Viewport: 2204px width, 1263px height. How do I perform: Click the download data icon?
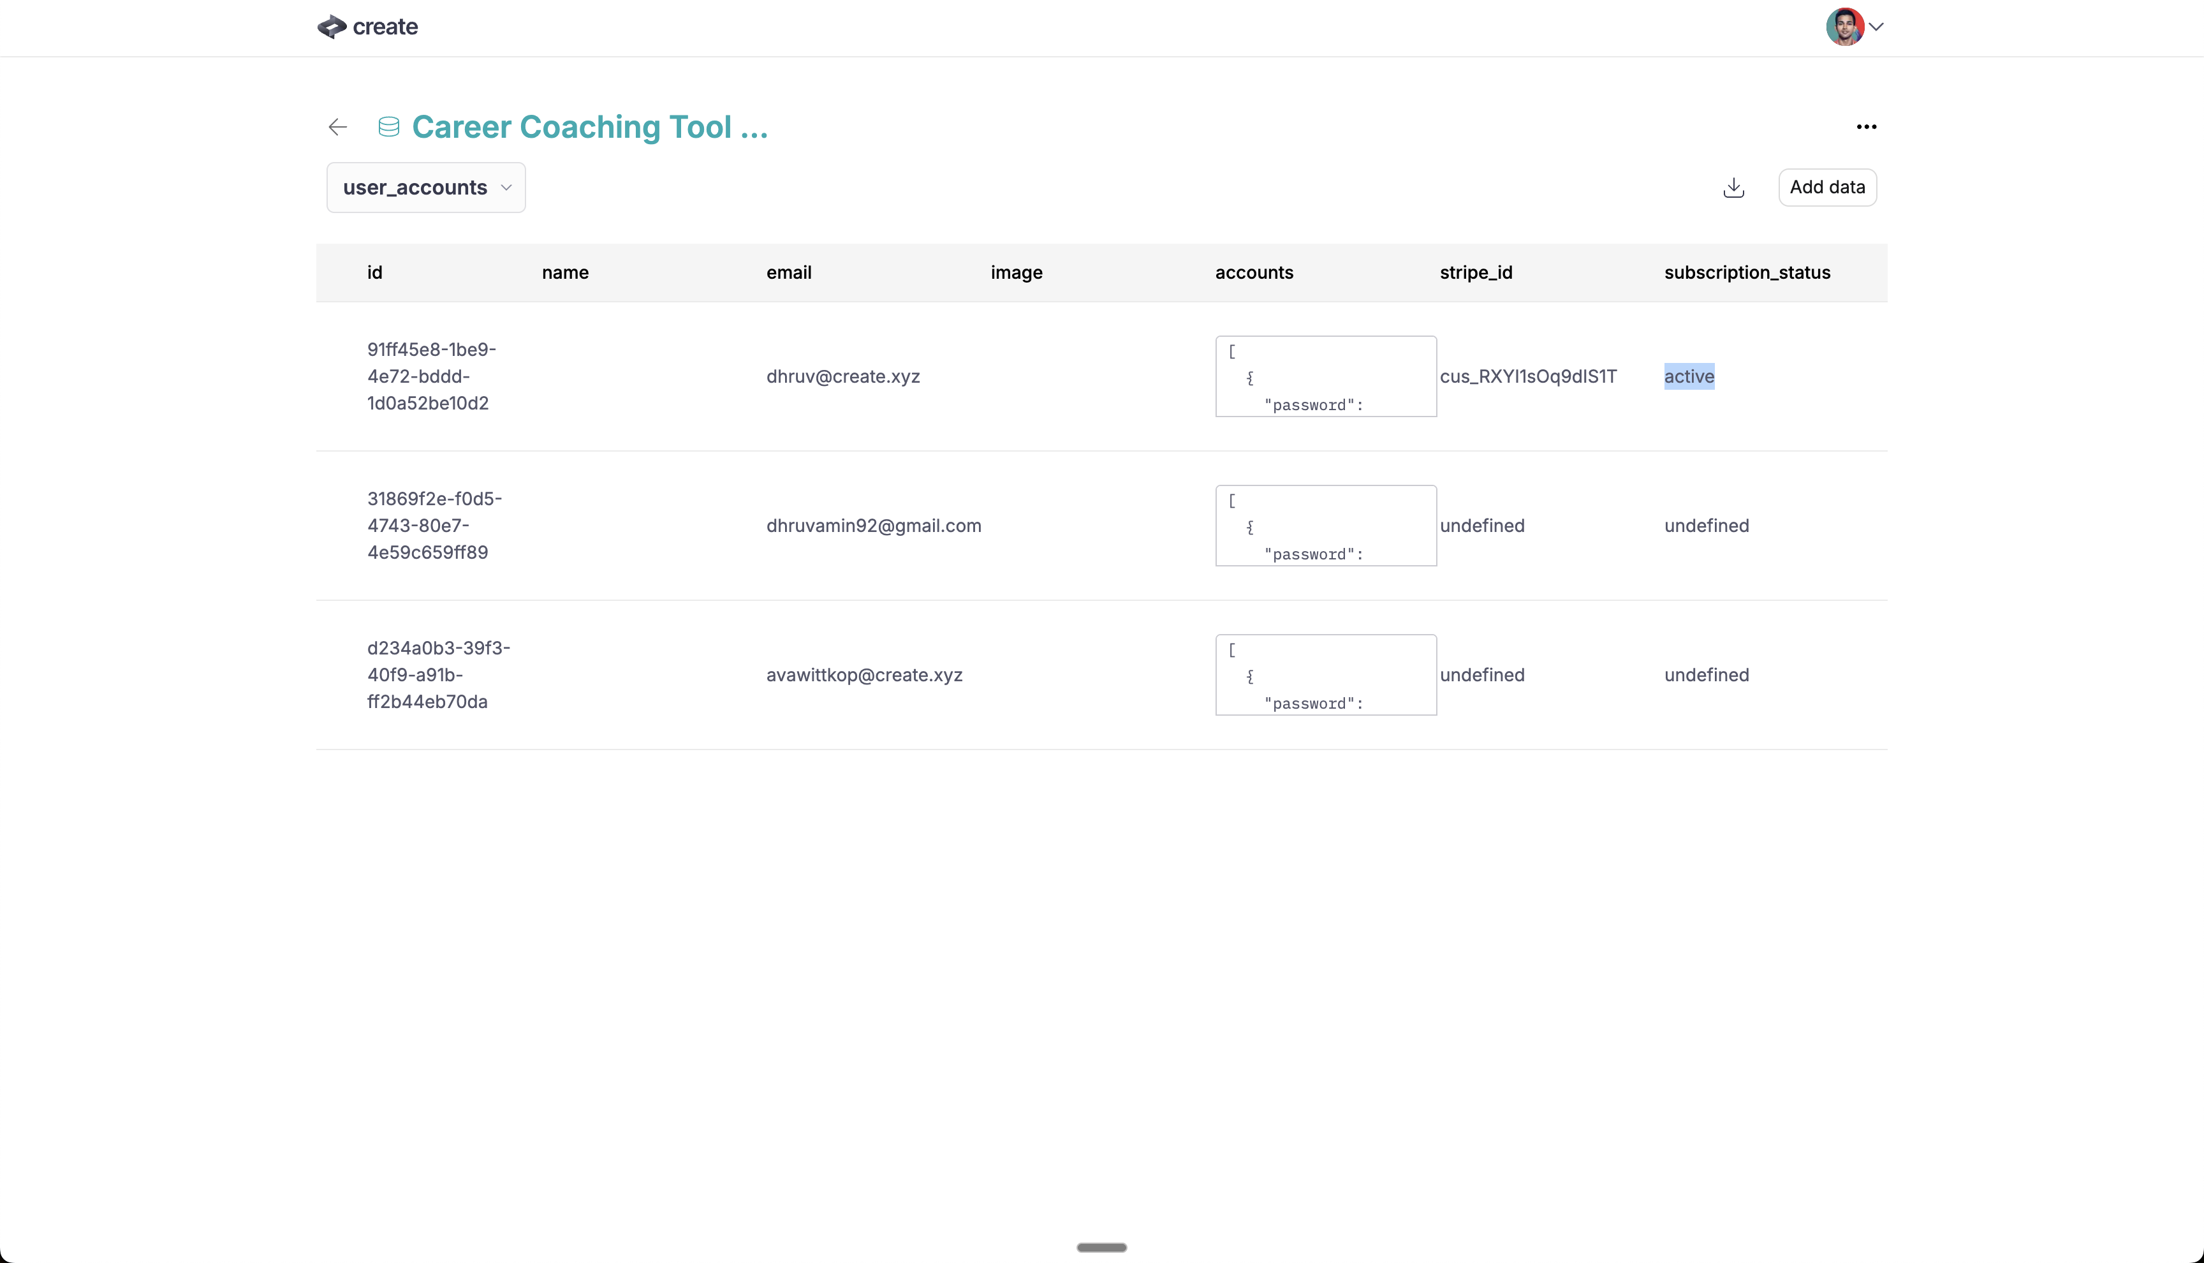point(1733,188)
